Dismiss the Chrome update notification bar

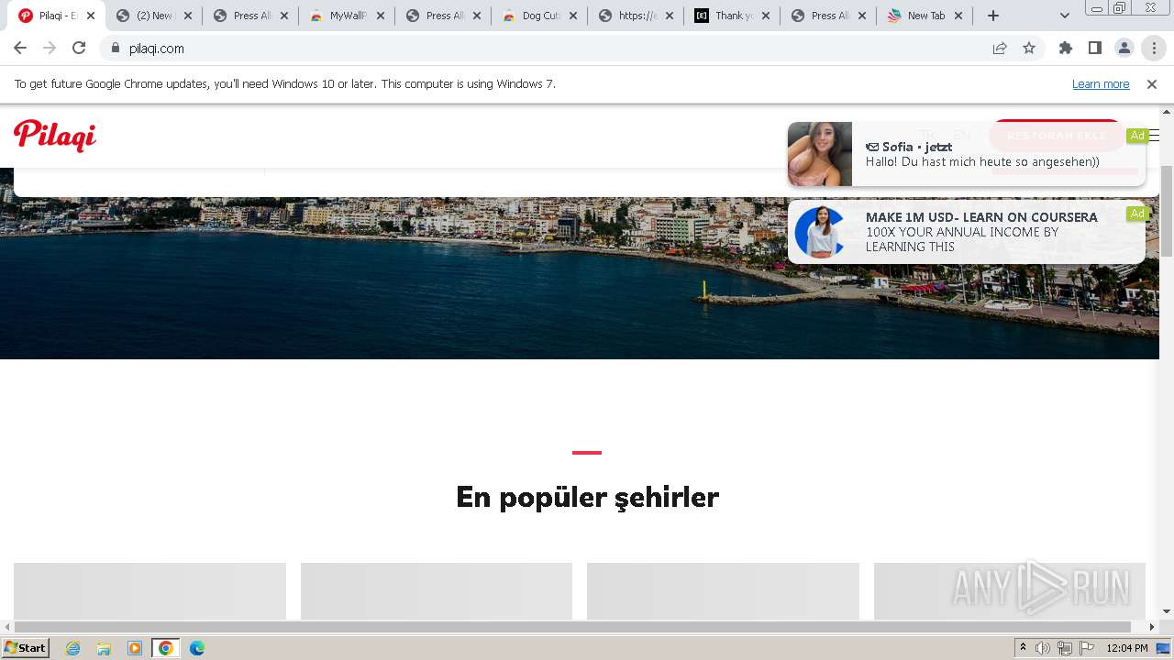pos(1152,84)
